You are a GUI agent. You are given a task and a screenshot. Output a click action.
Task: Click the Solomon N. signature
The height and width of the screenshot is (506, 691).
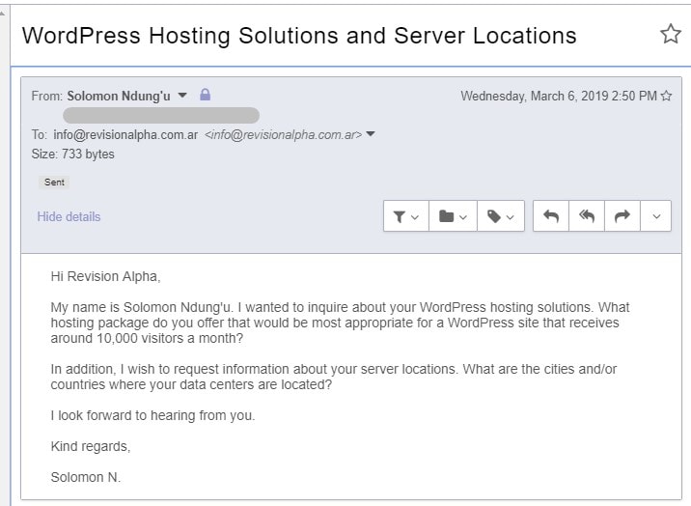pyautogui.click(x=86, y=477)
